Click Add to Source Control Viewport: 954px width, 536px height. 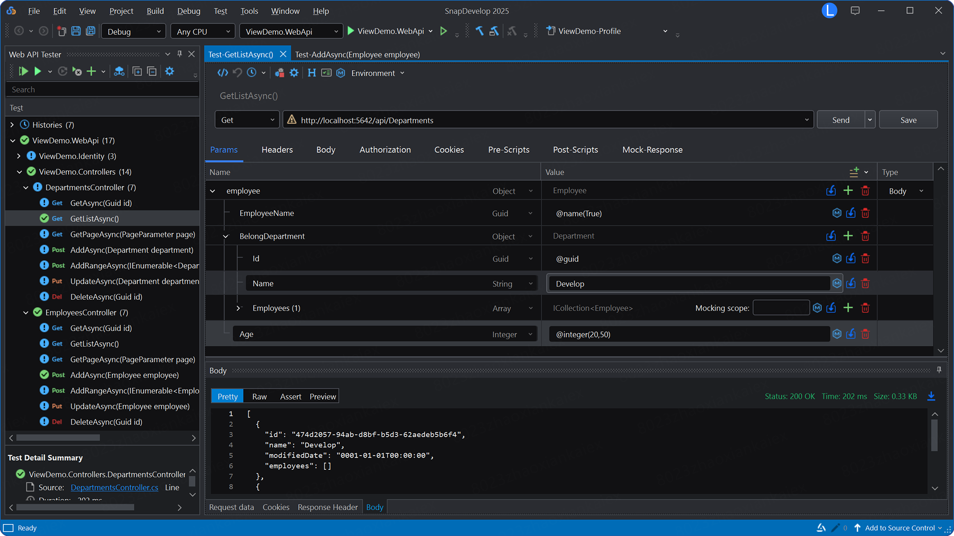tap(900, 528)
